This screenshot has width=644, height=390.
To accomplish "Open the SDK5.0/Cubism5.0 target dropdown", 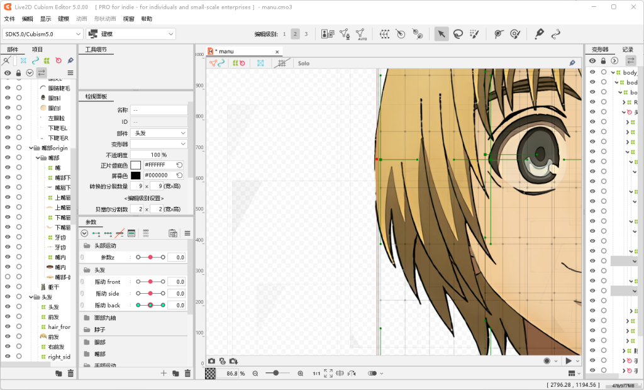I will [43, 34].
